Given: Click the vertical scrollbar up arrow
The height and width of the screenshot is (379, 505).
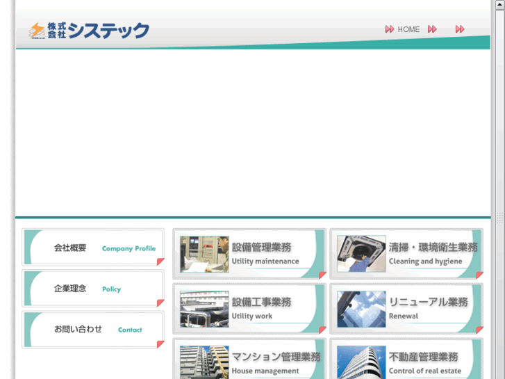Looking at the screenshot, I should point(500,4).
